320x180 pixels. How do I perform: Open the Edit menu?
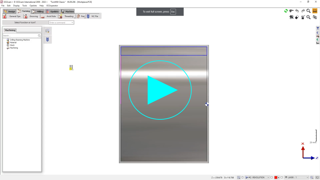click(x=9, y=6)
